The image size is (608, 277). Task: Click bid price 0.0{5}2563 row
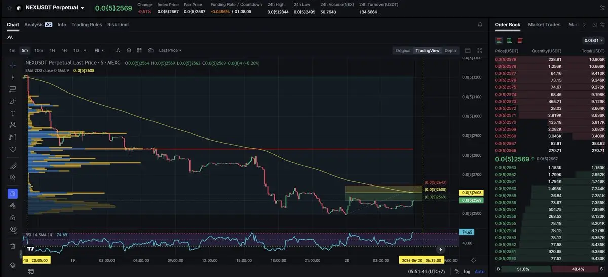click(550, 167)
